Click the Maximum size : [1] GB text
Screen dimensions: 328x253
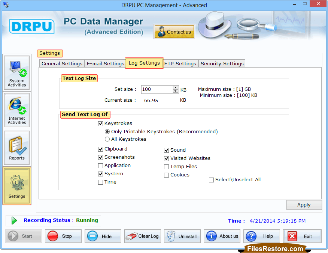(x=224, y=89)
